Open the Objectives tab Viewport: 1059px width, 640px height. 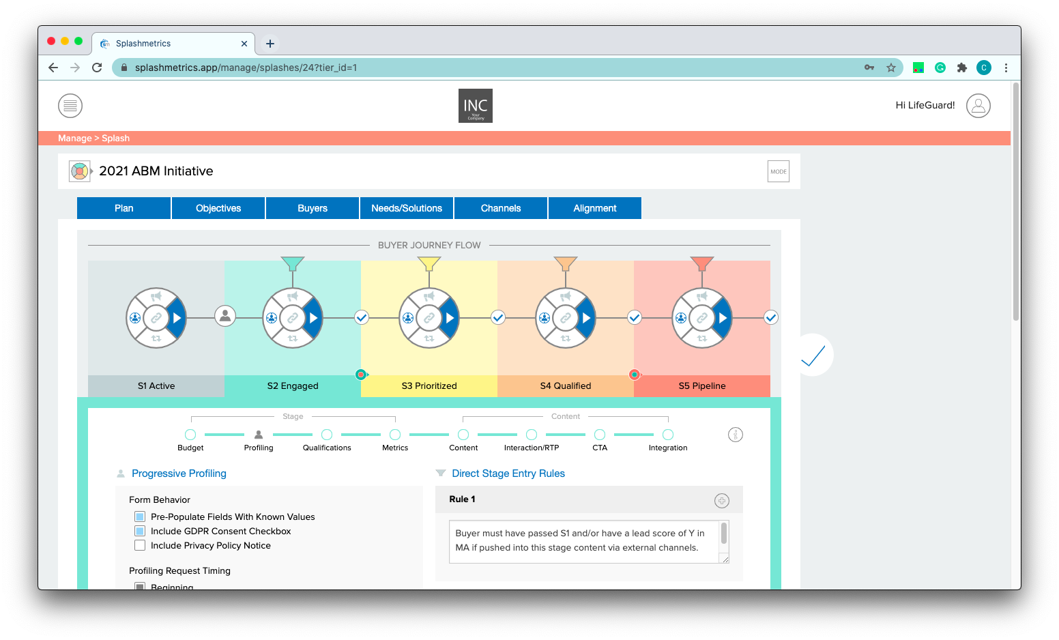218,208
